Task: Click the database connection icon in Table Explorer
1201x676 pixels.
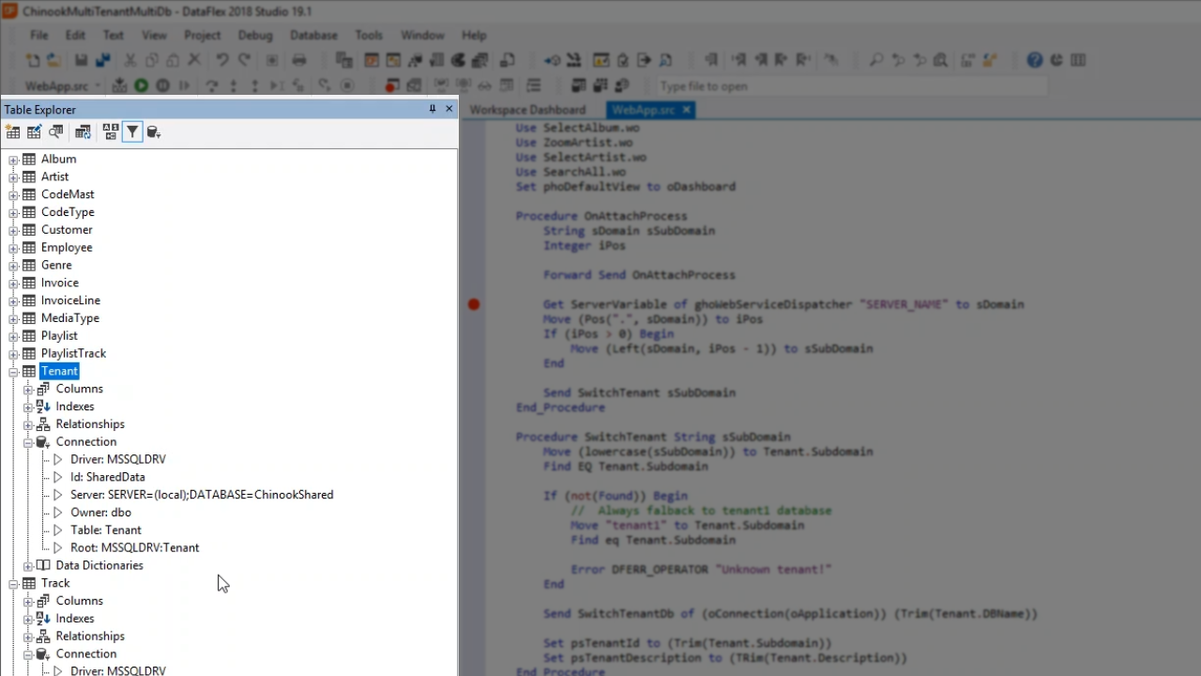Action: (x=154, y=132)
